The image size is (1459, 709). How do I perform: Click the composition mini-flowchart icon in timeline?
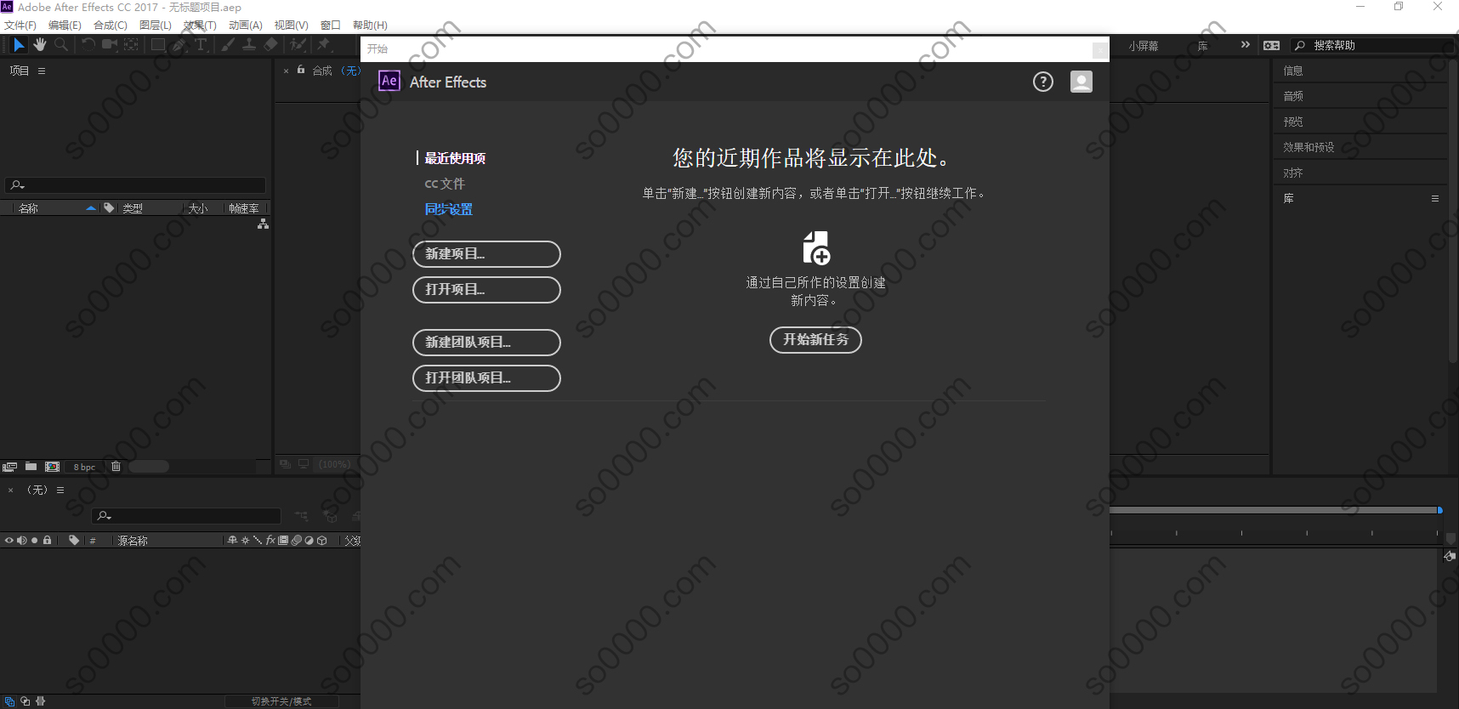click(302, 516)
